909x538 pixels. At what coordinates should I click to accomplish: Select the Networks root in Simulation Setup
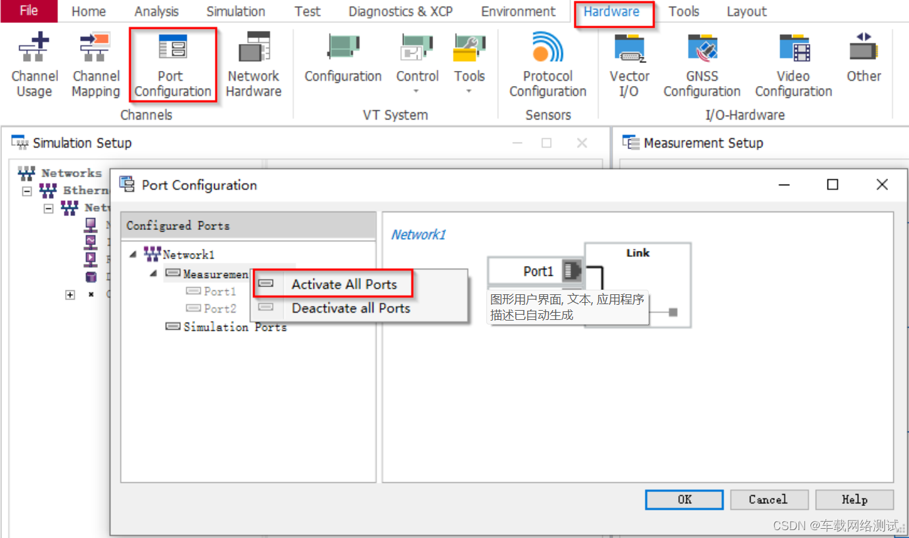pos(71,173)
